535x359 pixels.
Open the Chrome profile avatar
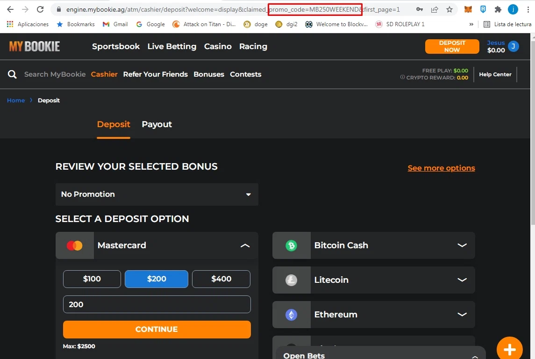coord(513,9)
